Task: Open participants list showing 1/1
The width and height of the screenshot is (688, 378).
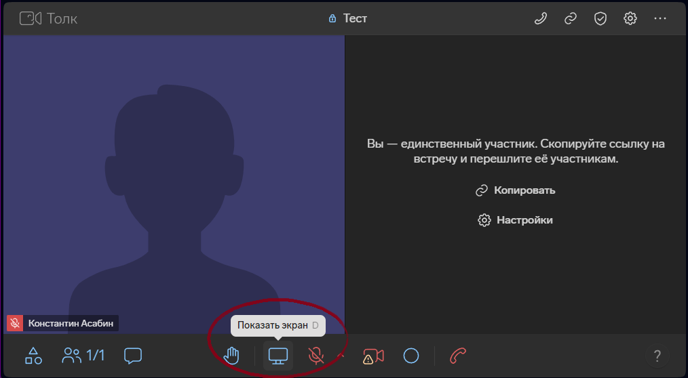Action: [83, 356]
